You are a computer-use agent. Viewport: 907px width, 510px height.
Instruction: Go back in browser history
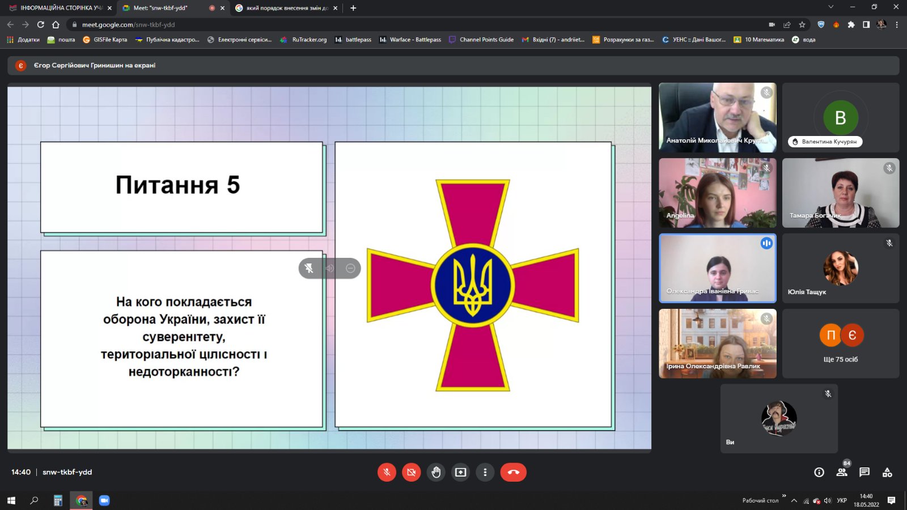[10, 24]
